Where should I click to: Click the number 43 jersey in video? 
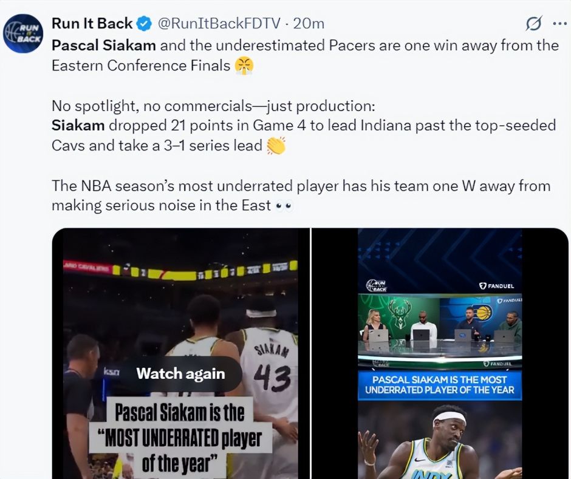click(272, 378)
